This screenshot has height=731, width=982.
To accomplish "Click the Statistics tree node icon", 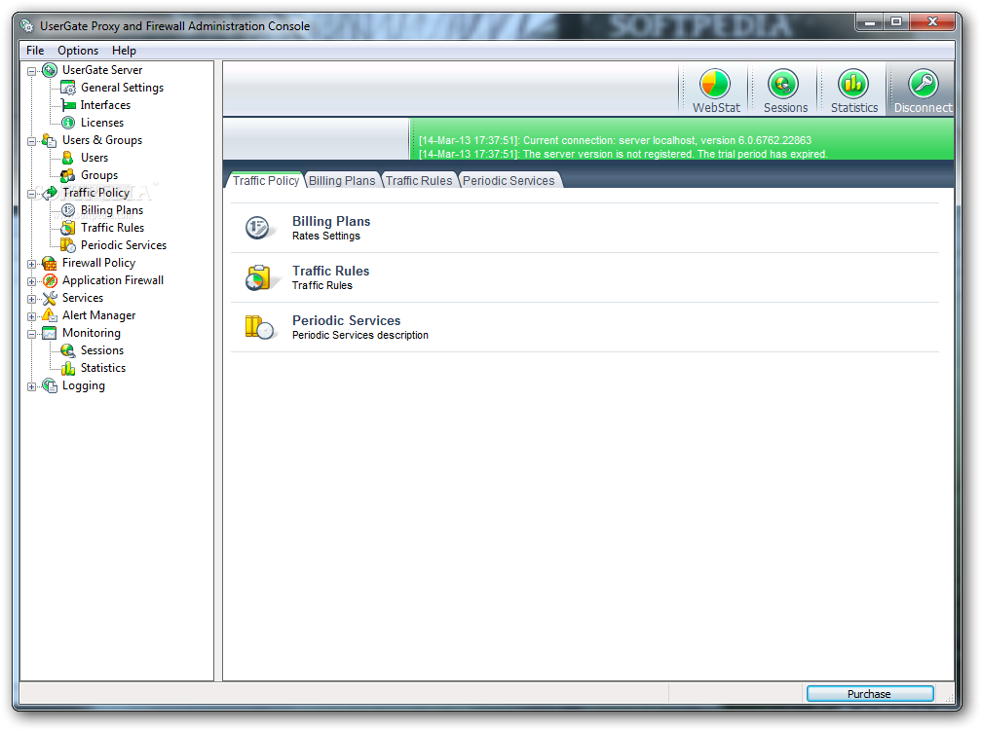I will (x=67, y=368).
